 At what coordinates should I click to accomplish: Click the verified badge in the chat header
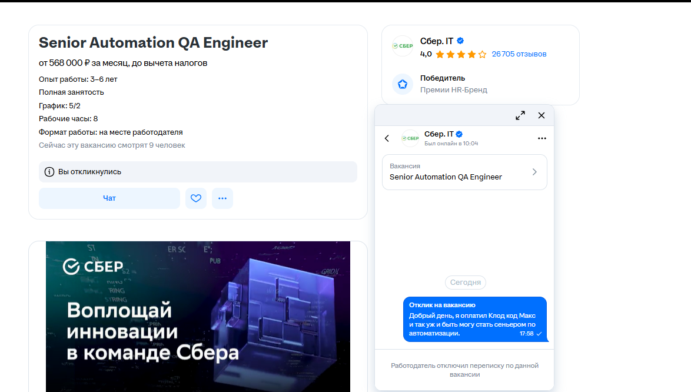(459, 134)
